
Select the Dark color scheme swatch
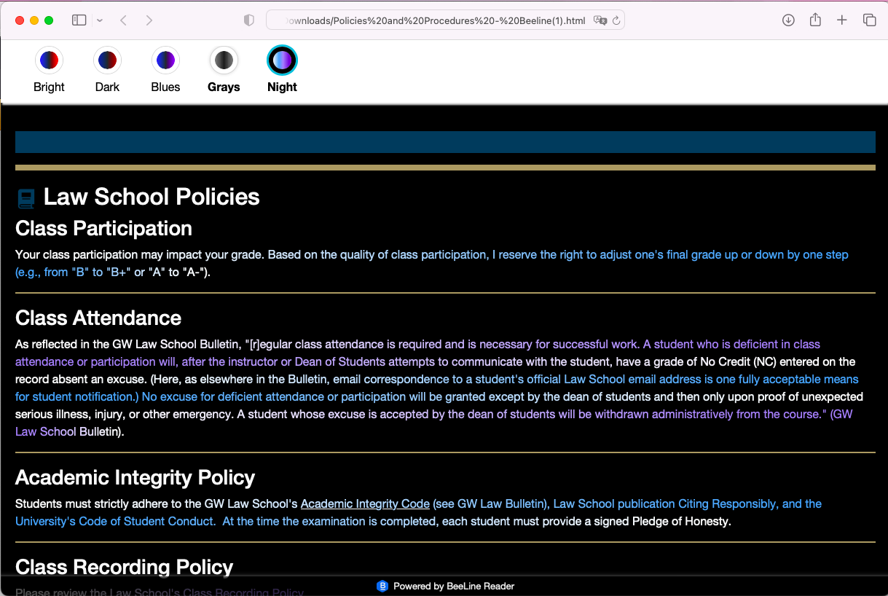107,60
